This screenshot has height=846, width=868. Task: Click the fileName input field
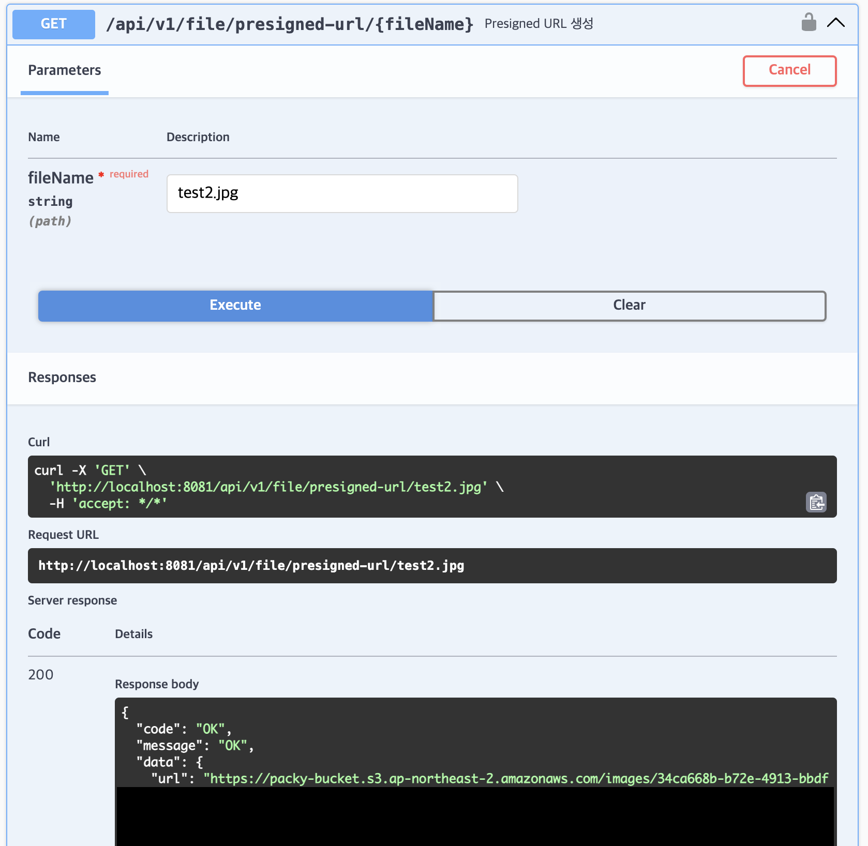point(342,193)
